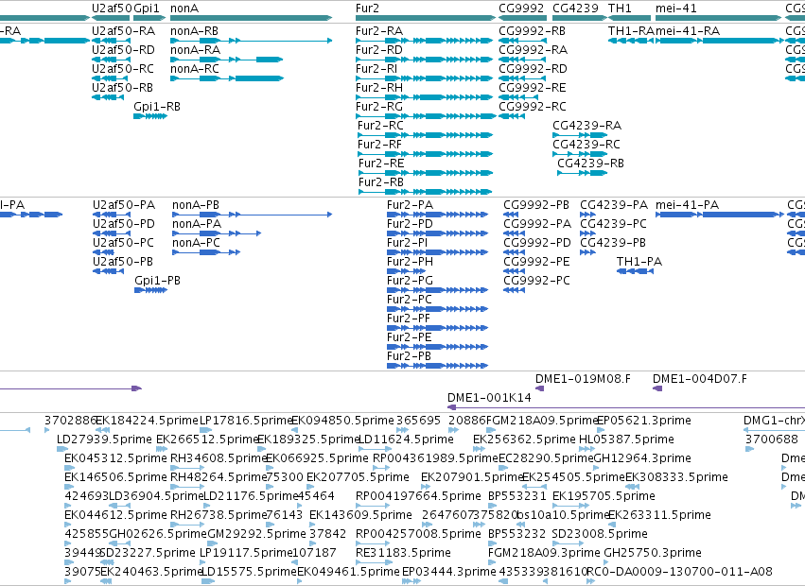
Task: Select transcript Fur2-RD
Action: pos(424,60)
